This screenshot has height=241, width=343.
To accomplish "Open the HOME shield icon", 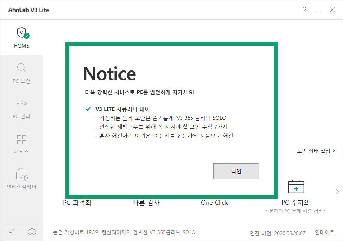I will click(23, 33).
